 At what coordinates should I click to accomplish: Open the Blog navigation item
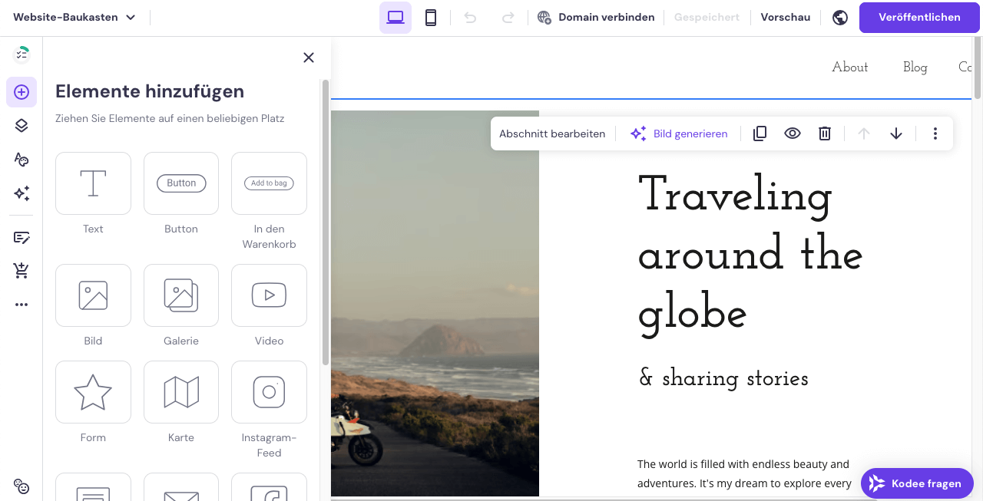point(915,68)
